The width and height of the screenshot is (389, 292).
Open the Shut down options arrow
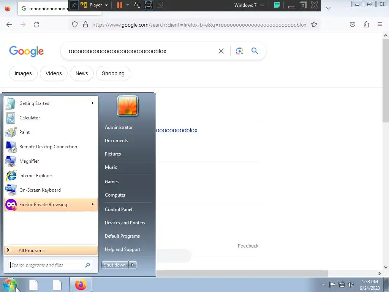tap(133, 265)
